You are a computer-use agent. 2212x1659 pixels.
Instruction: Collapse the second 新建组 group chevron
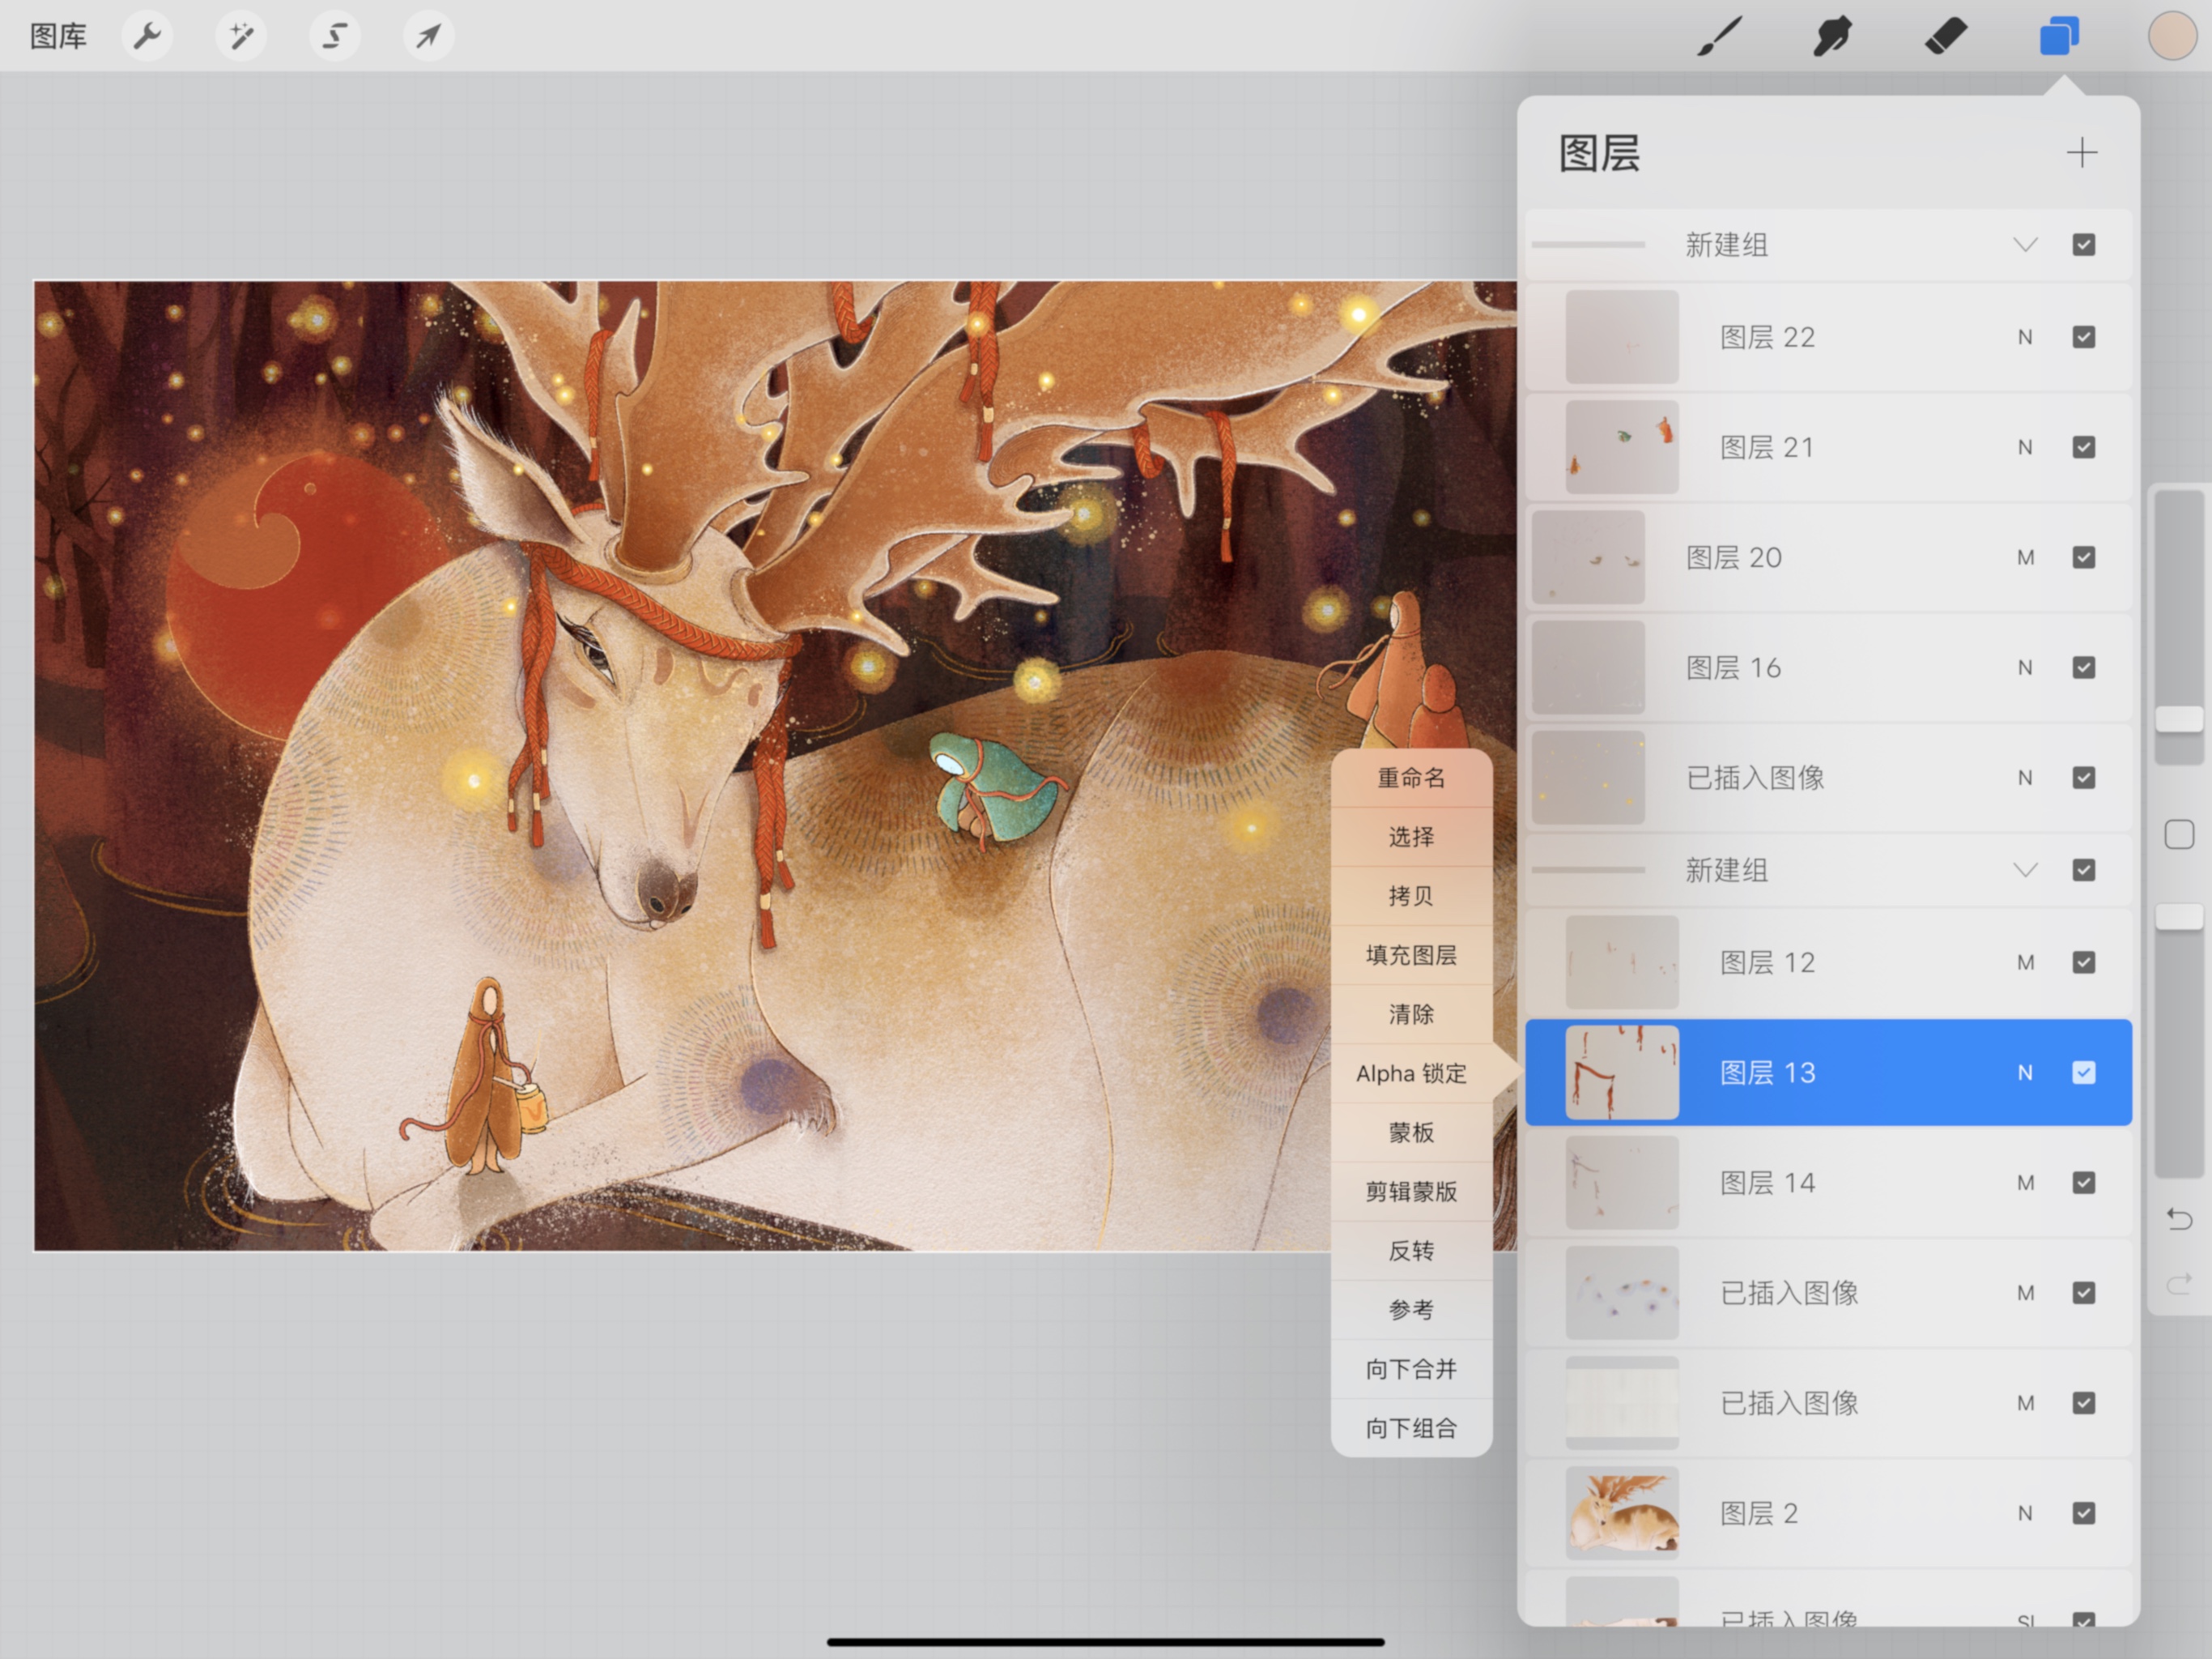pos(2025,871)
